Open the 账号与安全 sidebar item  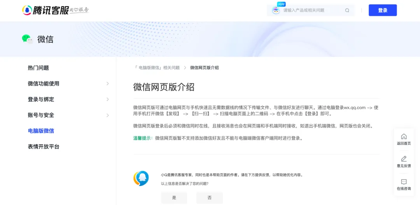pos(41,115)
